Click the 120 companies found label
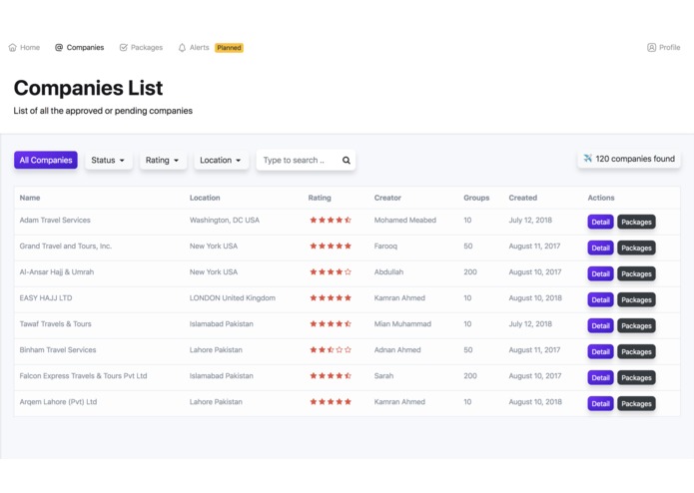Screen dimensions: 694x493 click(629, 159)
